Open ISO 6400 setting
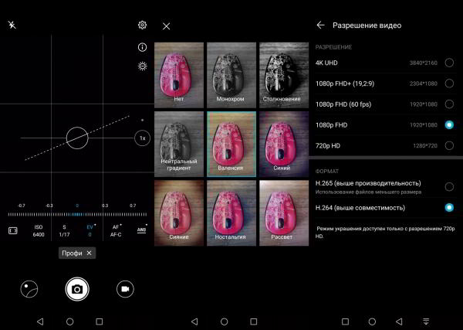Screen dimensions: 463x330 point(38,230)
